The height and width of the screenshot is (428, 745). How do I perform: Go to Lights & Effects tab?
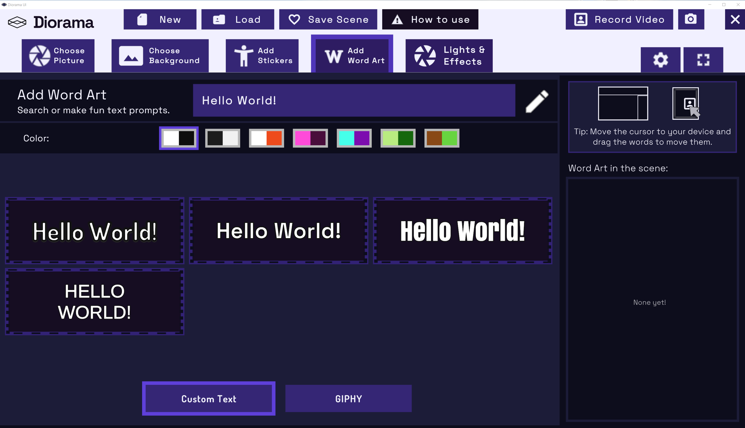tap(449, 56)
